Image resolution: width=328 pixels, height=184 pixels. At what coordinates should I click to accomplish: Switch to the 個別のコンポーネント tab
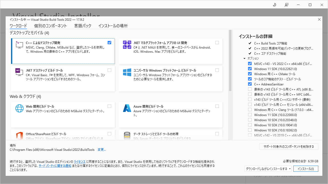click(50, 26)
